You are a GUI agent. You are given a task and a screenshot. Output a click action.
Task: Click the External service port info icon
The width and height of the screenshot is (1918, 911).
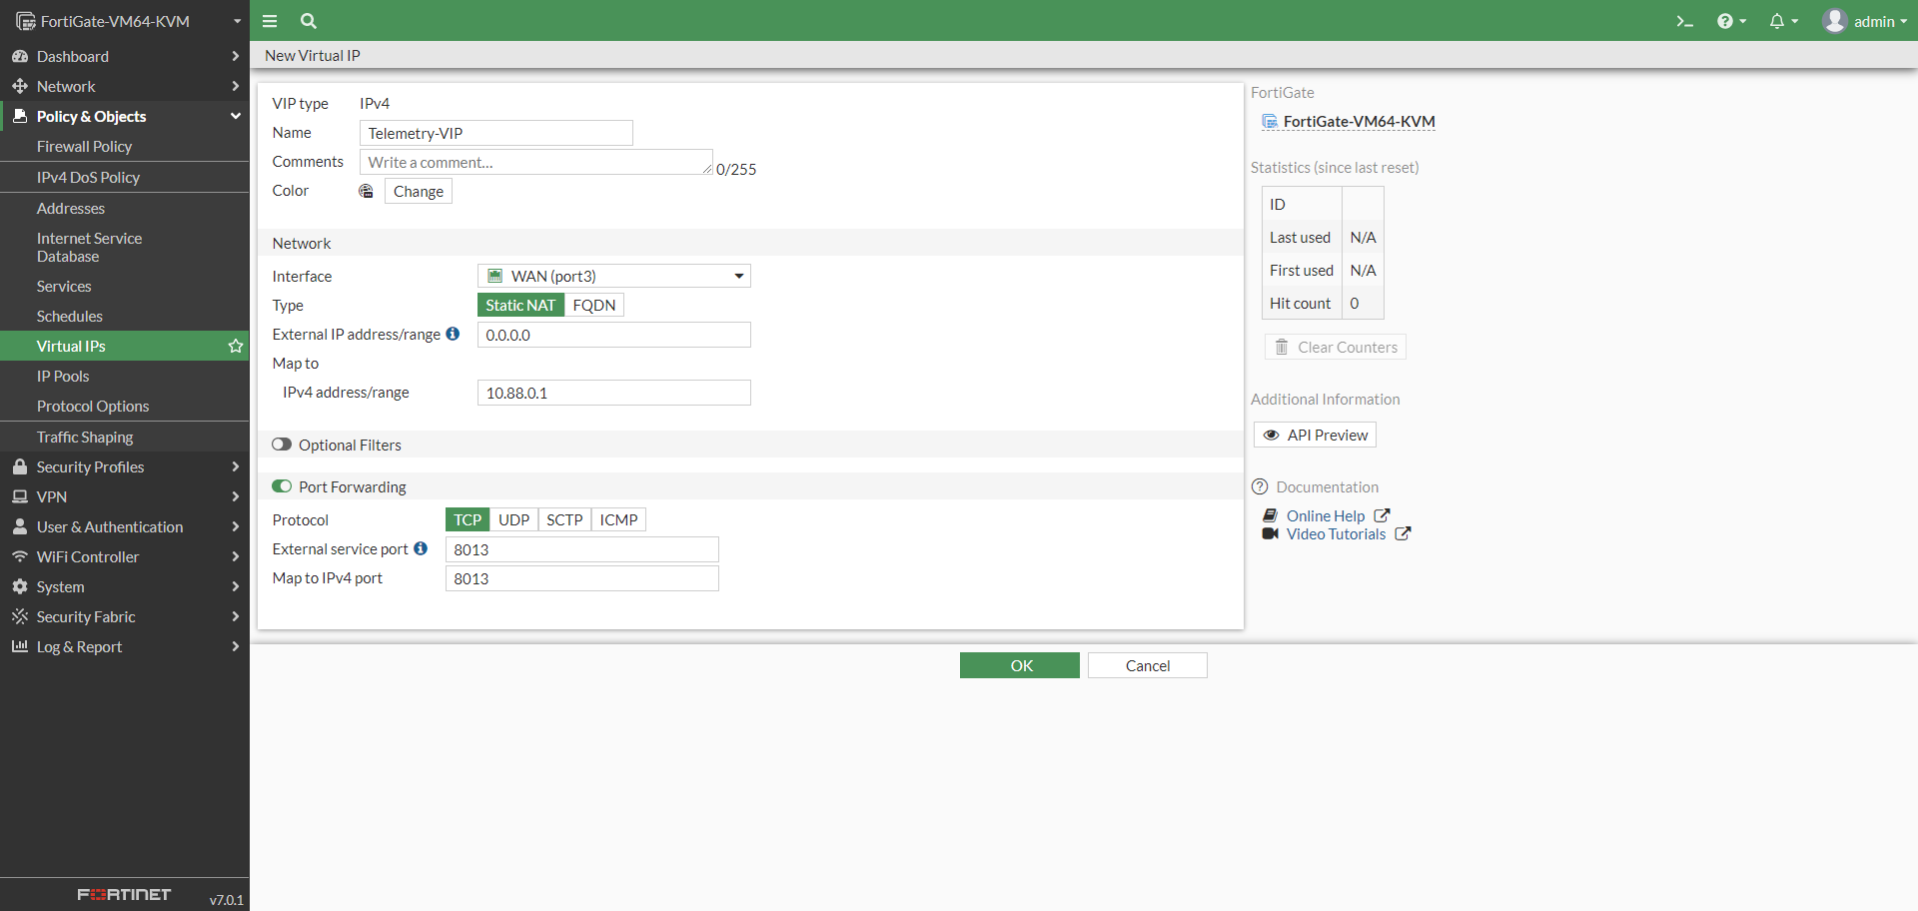click(x=421, y=548)
